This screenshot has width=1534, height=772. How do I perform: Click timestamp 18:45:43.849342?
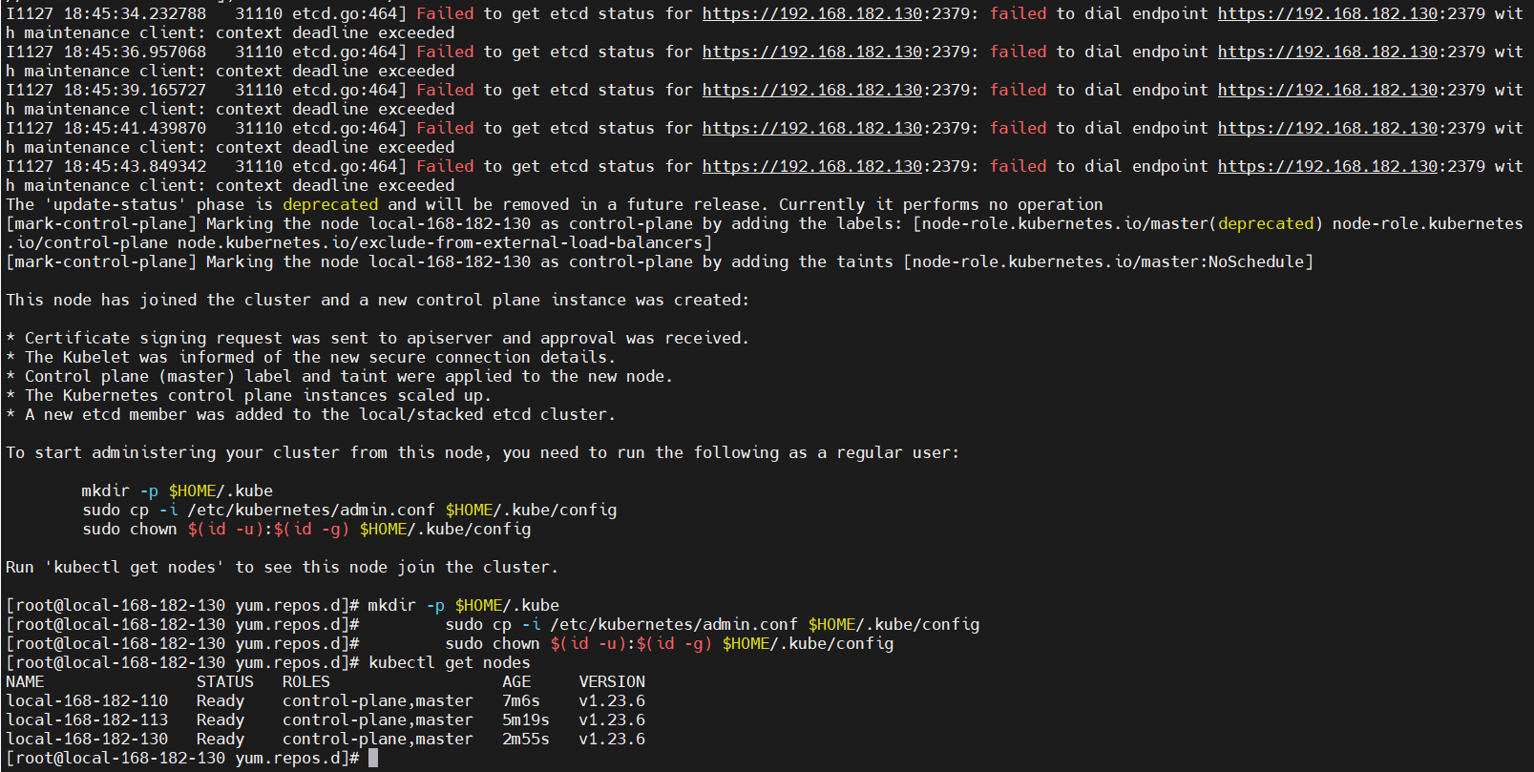tap(135, 166)
